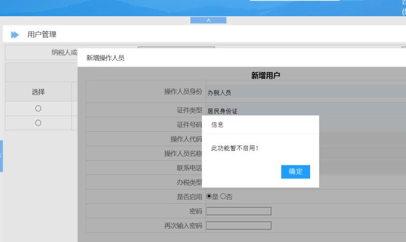The height and width of the screenshot is (242, 406).
Task: Open the 办税类型 selection field
Action: tap(355, 182)
